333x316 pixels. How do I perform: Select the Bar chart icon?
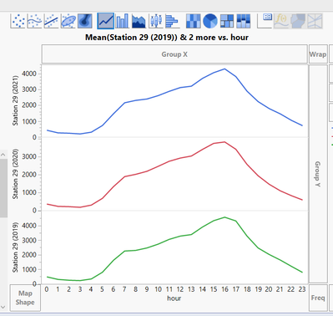[x=123, y=21]
